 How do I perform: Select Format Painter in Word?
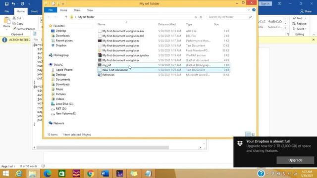tap(24, 29)
